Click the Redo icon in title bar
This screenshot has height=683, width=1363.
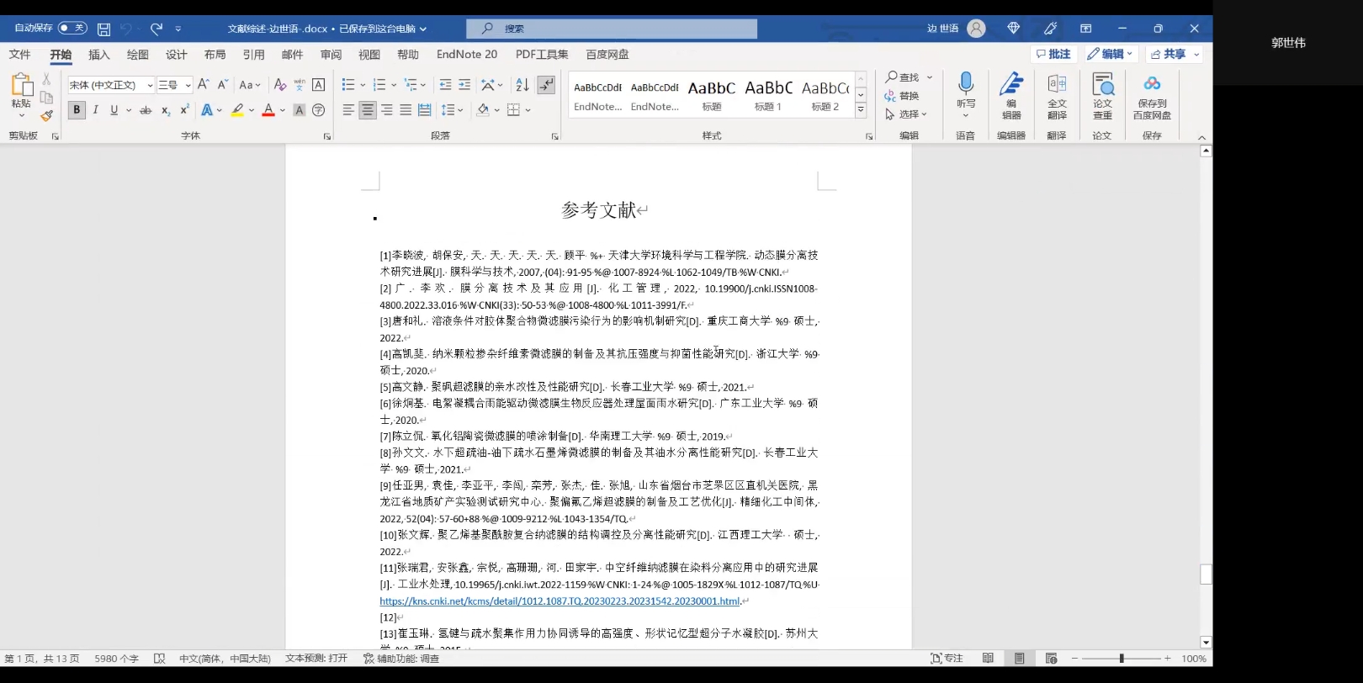coord(156,29)
